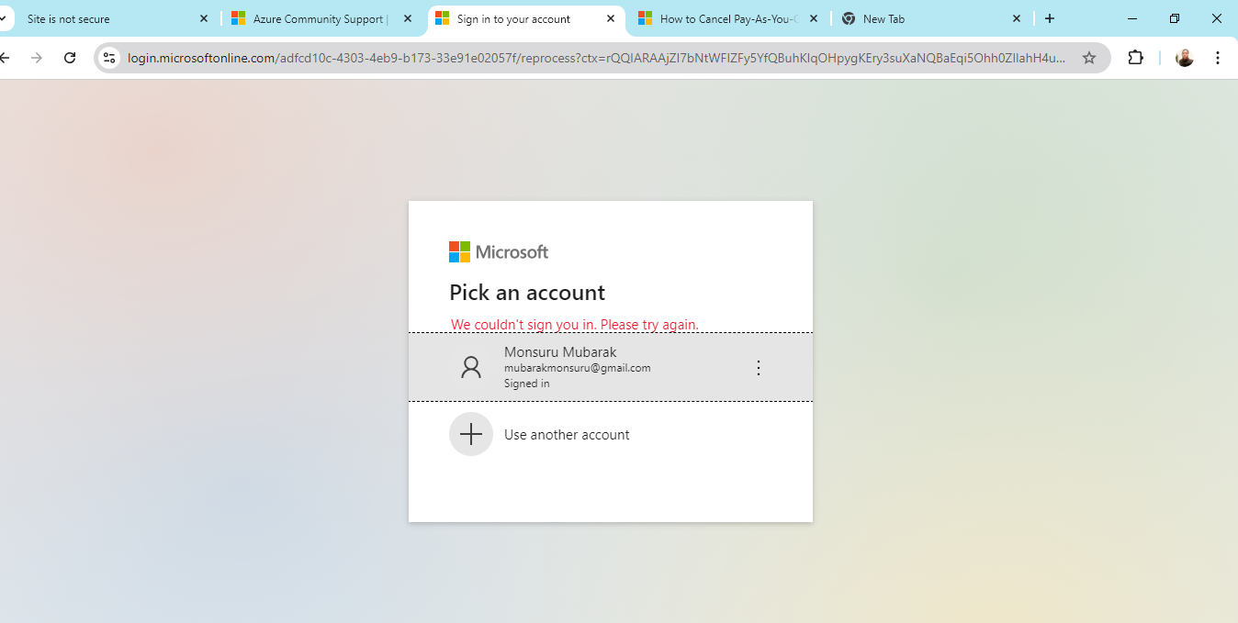The height and width of the screenshot is (623, 1238).
Task: Open the Chrome profile avatar
Action: pos(1185,58)
